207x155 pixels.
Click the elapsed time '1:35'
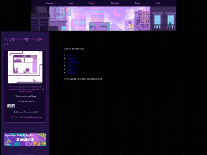tap(16, 112)
